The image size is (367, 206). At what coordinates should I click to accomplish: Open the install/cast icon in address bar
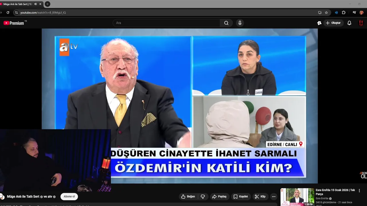(320, 13)
